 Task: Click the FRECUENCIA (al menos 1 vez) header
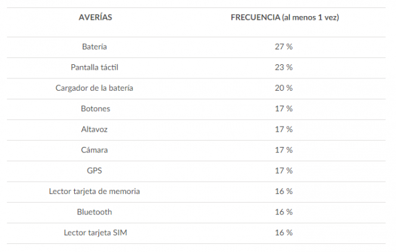(x=284, y=17)
